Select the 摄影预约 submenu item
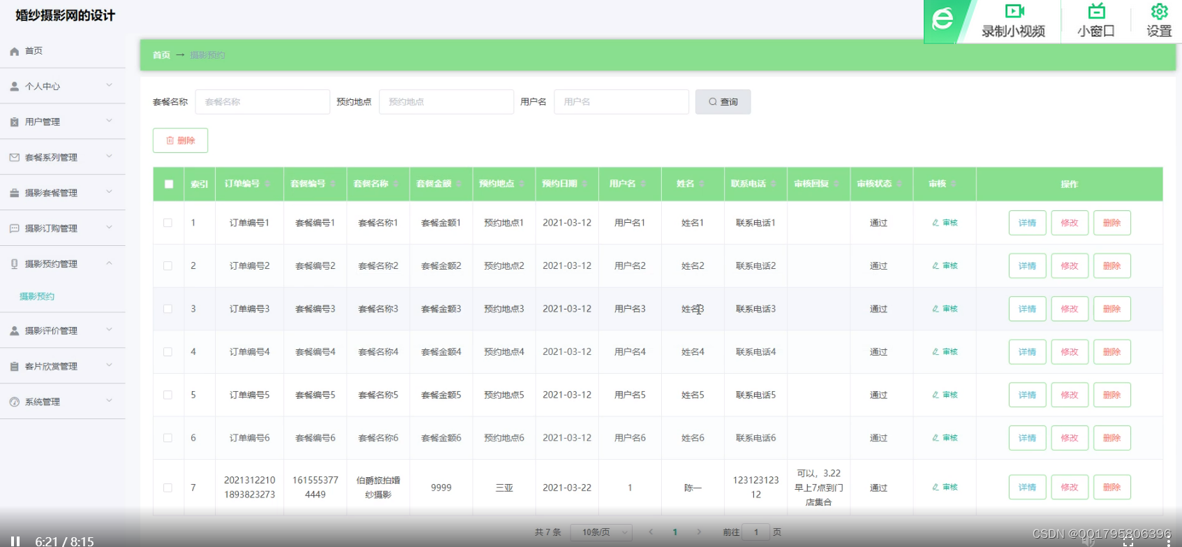This screenshot has width=1182, height=547. click(x=37, y=296)
